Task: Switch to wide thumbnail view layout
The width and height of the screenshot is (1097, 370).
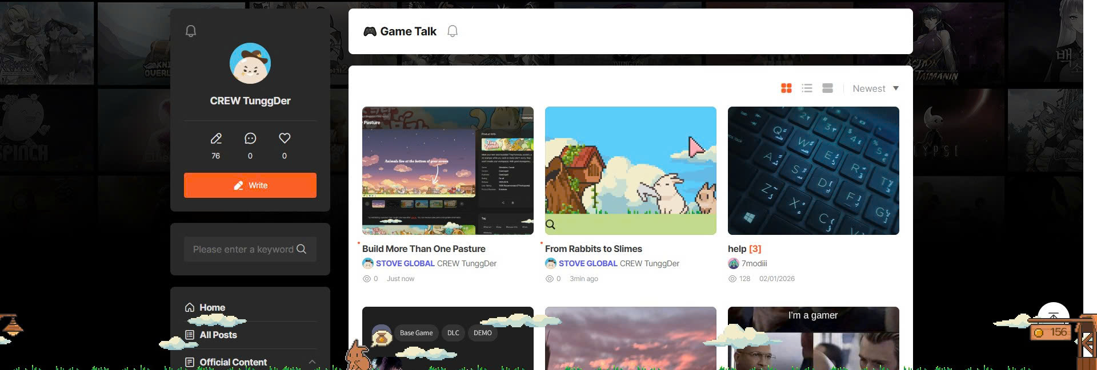Action: coord(827,88)
